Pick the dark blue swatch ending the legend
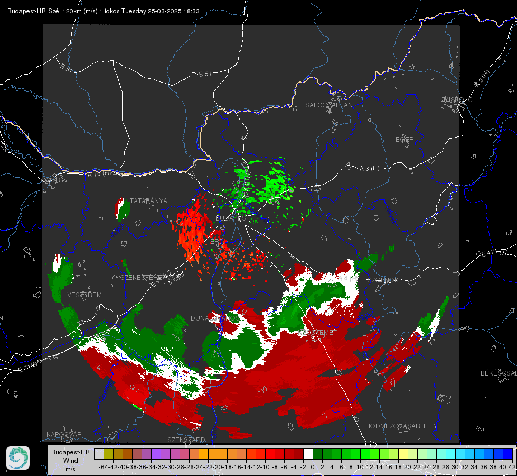517x476 pixels. [508, 454]
